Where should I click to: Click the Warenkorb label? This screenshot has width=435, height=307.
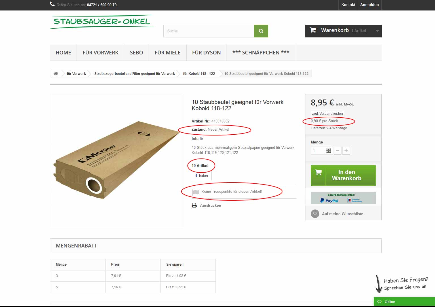click(x=335, y=30)
